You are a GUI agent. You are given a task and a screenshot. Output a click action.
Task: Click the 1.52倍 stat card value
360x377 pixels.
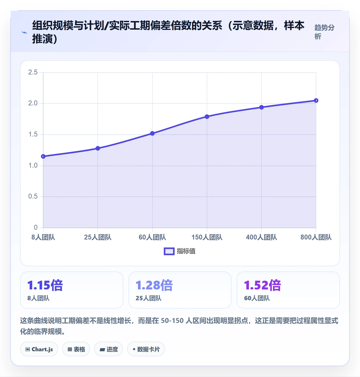coord(263,285)
